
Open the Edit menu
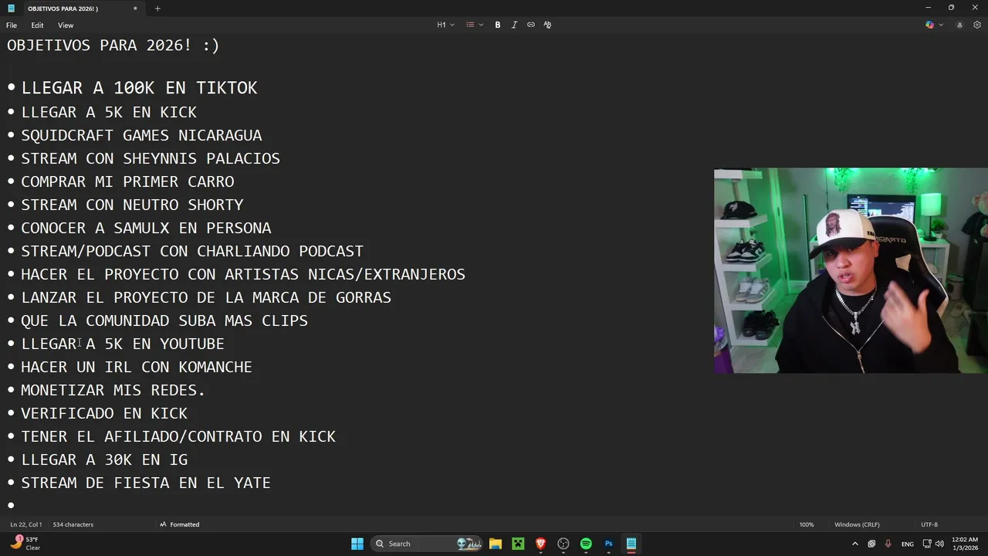pos(37,25)
